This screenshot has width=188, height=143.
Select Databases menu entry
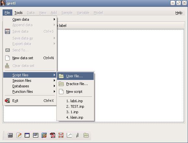point(30,86)
